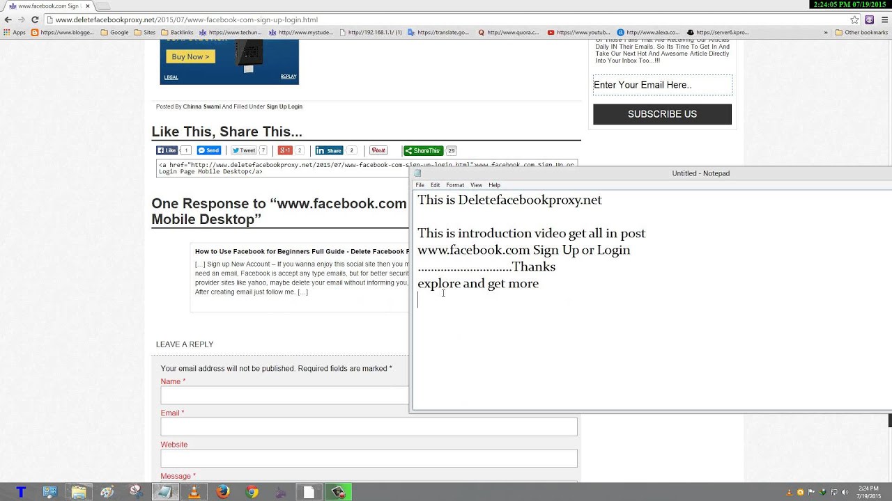Open the blogger bookmark

pos(63,32)
